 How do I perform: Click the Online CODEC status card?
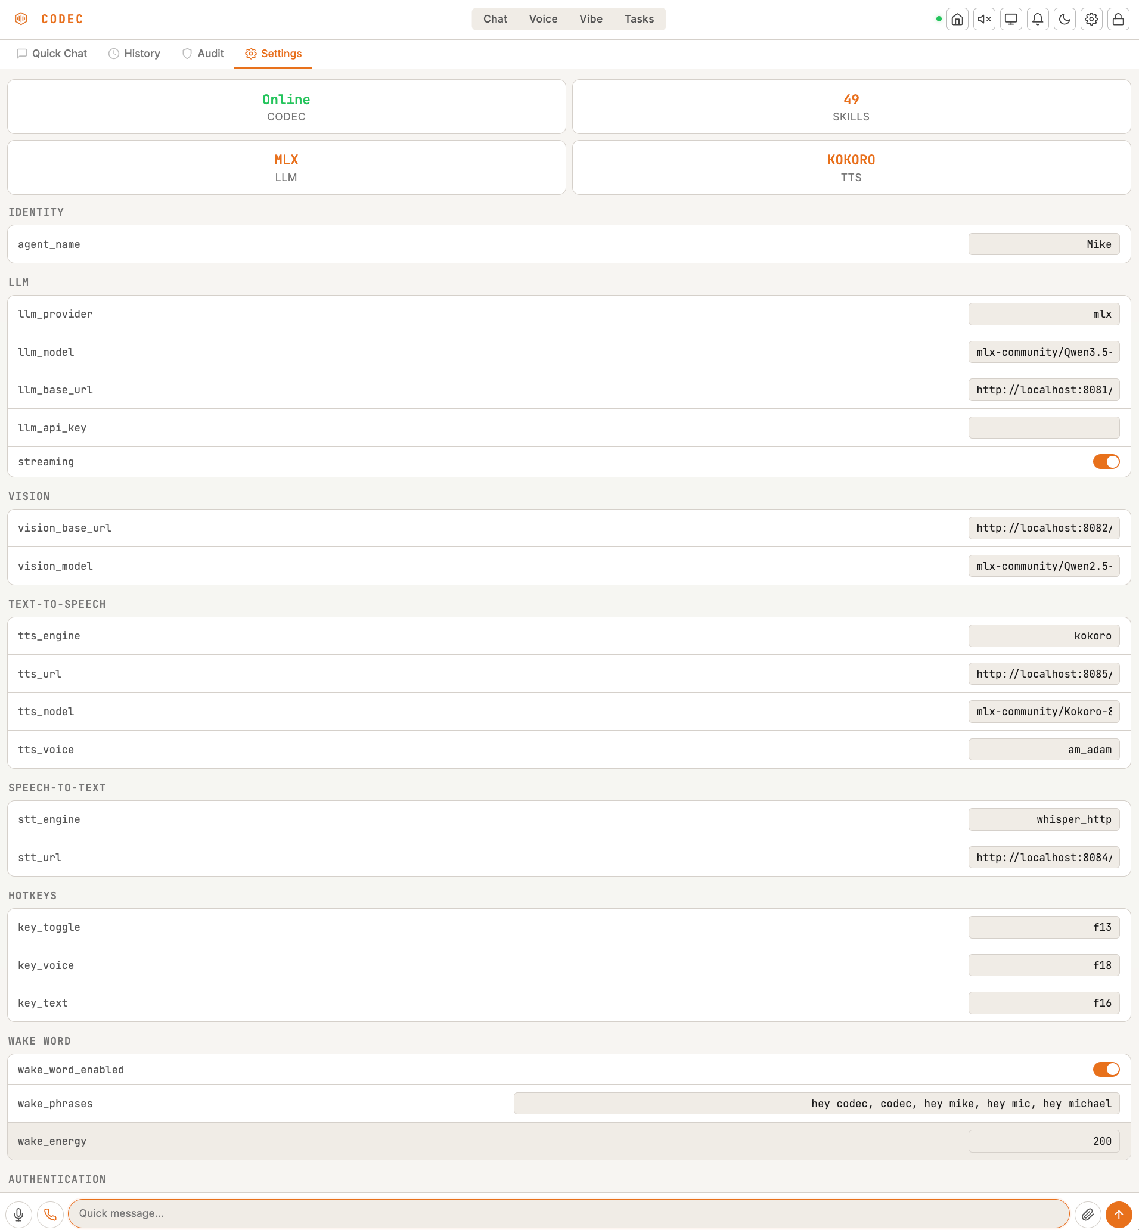pos(287,107)
